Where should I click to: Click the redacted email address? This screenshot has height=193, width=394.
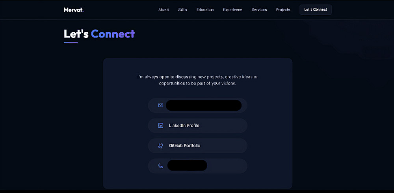coord(203,106)
